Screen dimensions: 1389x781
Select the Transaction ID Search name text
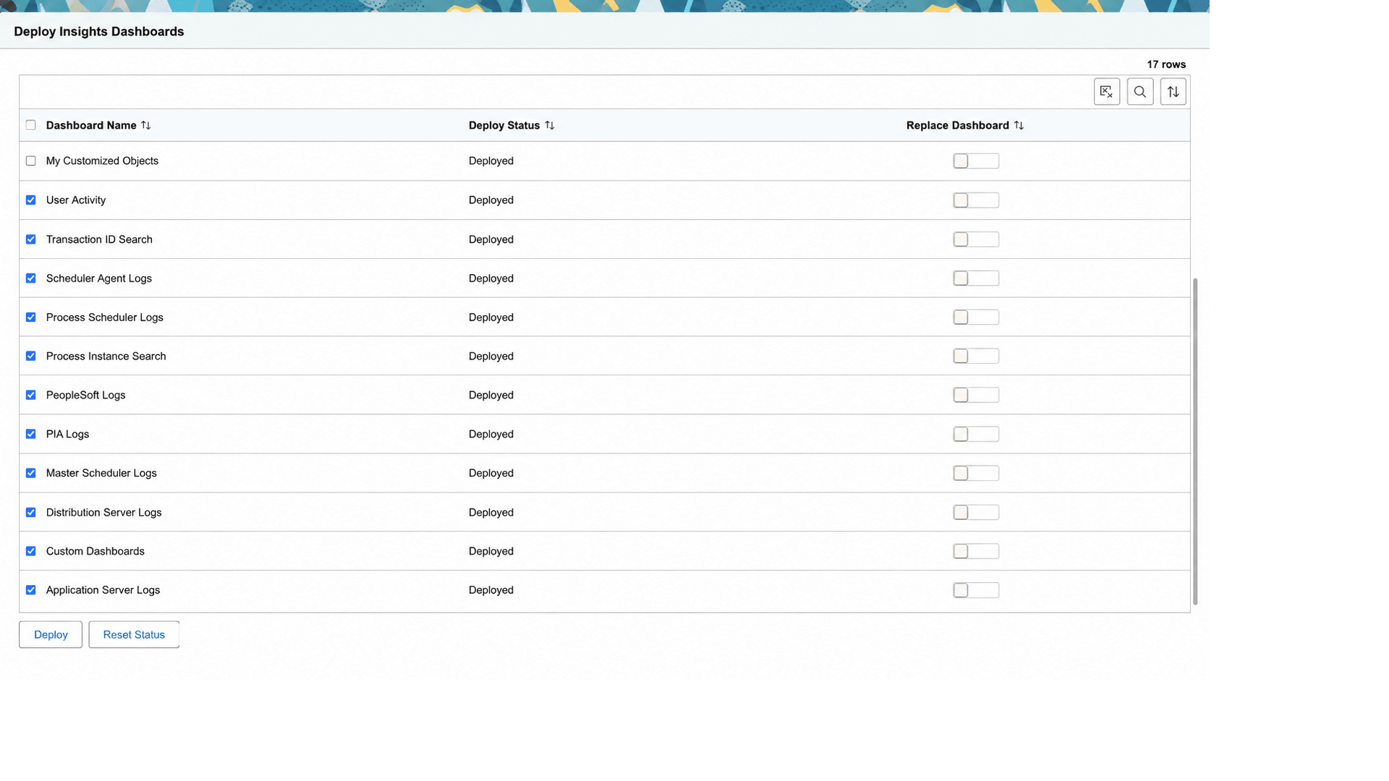(x=99, y=239)
